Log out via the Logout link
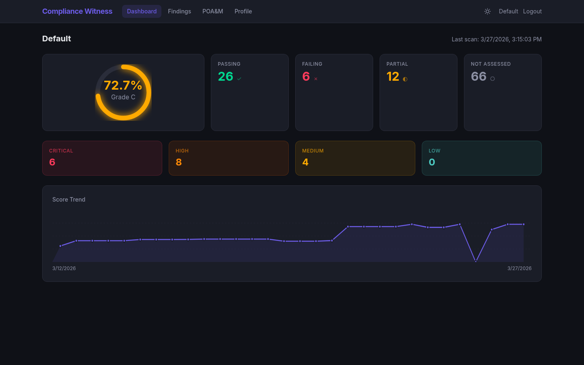This screenshot has width=584, height=365. tap(532, 11)
